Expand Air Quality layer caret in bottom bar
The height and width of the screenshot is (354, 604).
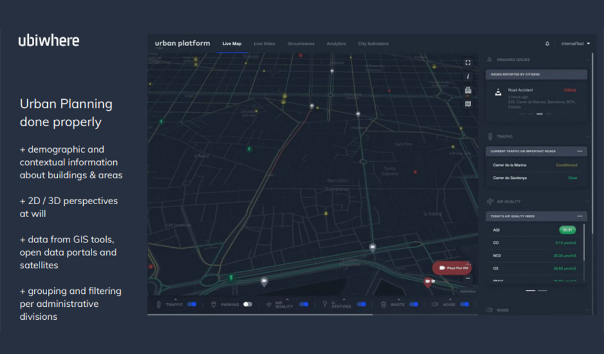(287, 299)
